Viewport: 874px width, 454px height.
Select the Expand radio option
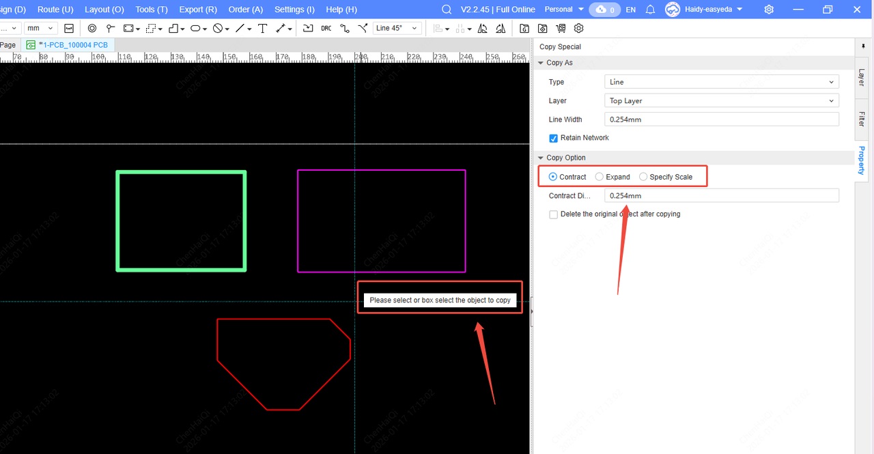tap(599, 177)
